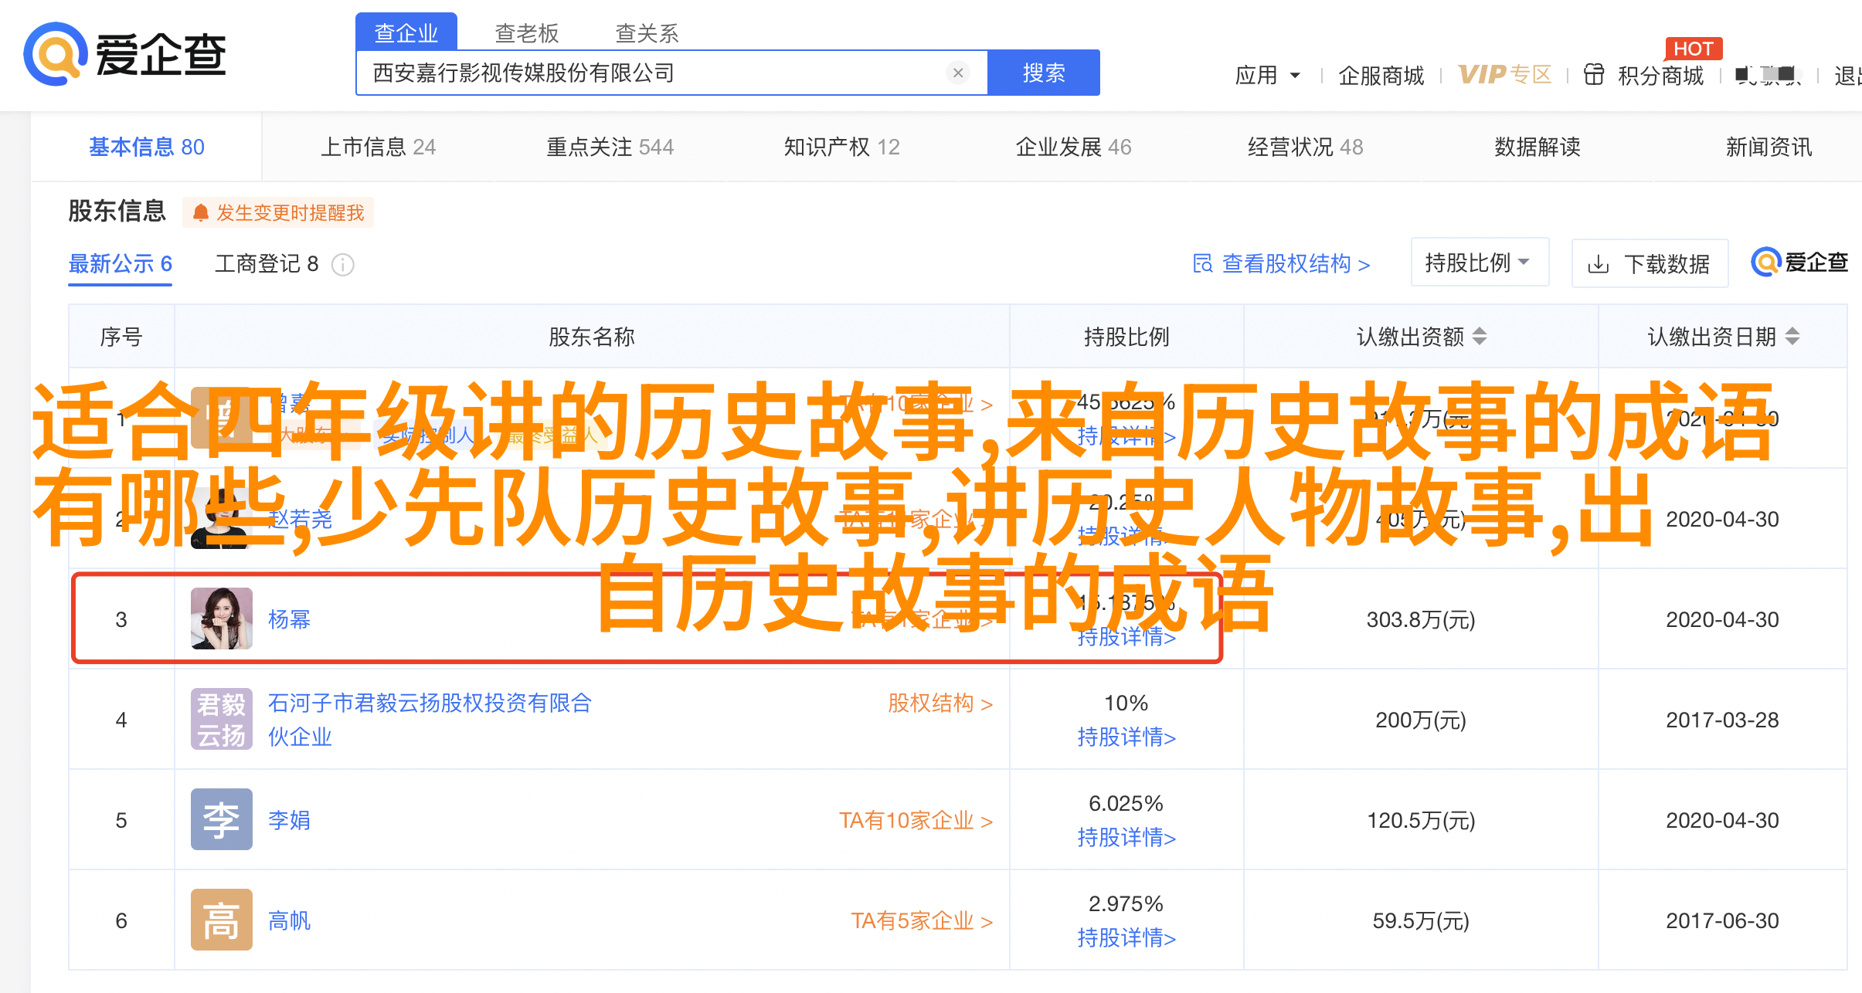Sort by 认缴出资额 column arrows

[x=1479, y=337]
